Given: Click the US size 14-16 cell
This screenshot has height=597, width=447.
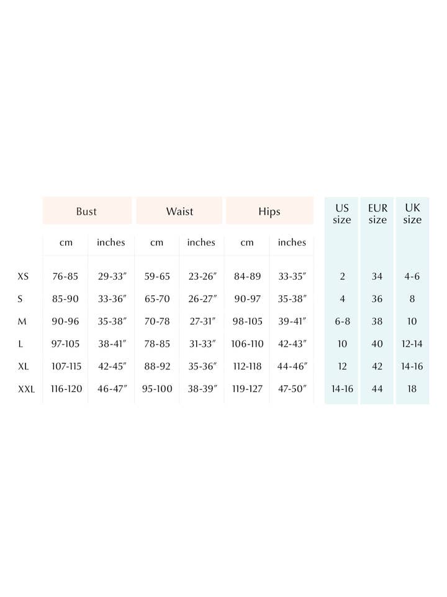Looking at the screenshot, I should (342, 389).
